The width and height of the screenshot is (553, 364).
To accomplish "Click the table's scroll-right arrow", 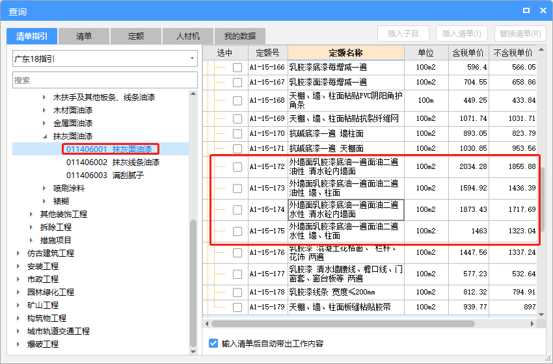I will click(x=532, y=324).
